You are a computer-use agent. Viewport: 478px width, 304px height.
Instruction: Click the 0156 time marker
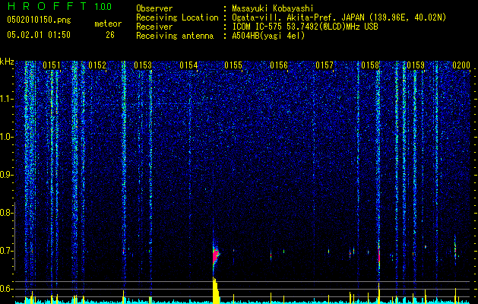[279, 65]
